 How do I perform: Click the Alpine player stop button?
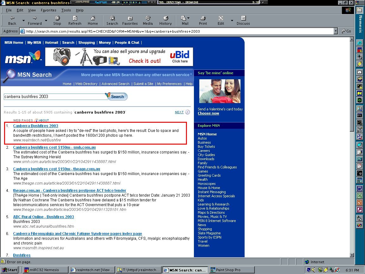click(x=134, y=2)
